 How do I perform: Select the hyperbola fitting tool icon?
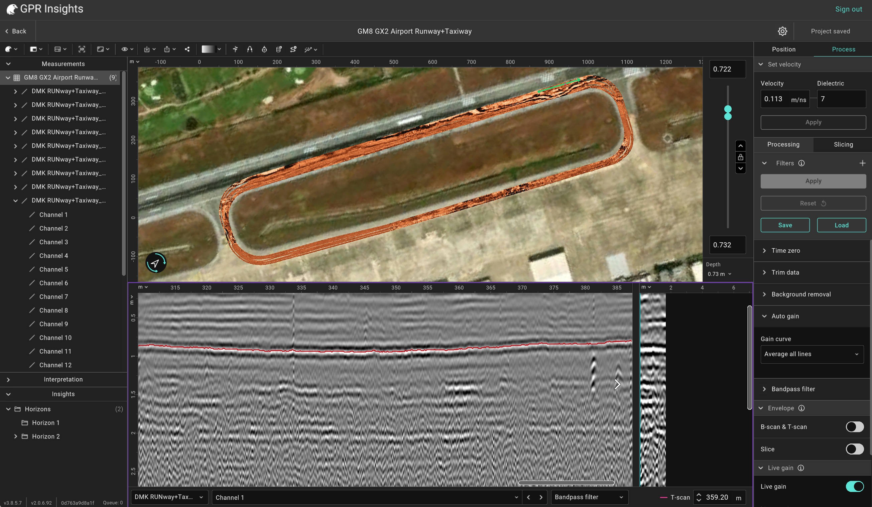pos(249,49)
